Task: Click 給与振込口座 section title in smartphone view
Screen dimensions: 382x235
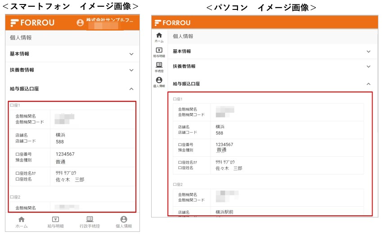Action: 24,89
